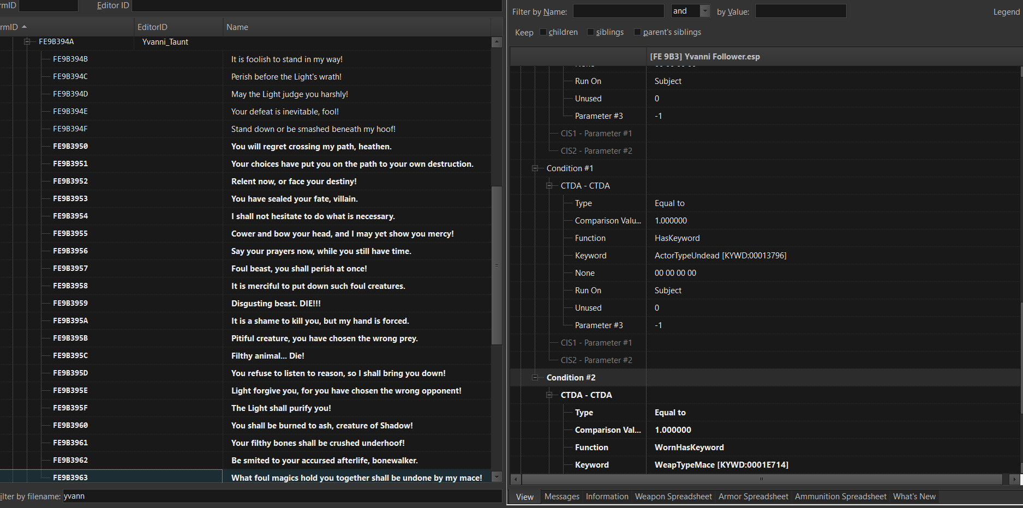Click the record list vertical scrollbar thumb
Image resolution: width=1023 pixels, height=508 pixels.
[x=496, y=265]
